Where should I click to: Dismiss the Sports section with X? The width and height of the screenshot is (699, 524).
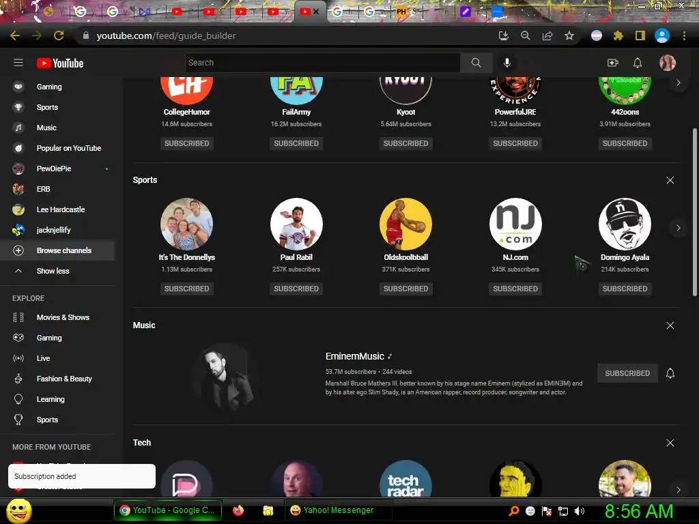click(x=670, y=180)
